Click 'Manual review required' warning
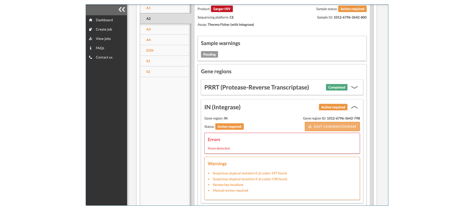The height and width of the screenshot is (210, 474). click(230, 190)
